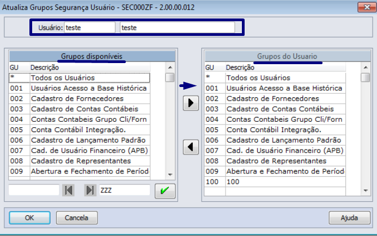Click the OK button
This screenshot has height=236, width=377.
pos(29,218)
